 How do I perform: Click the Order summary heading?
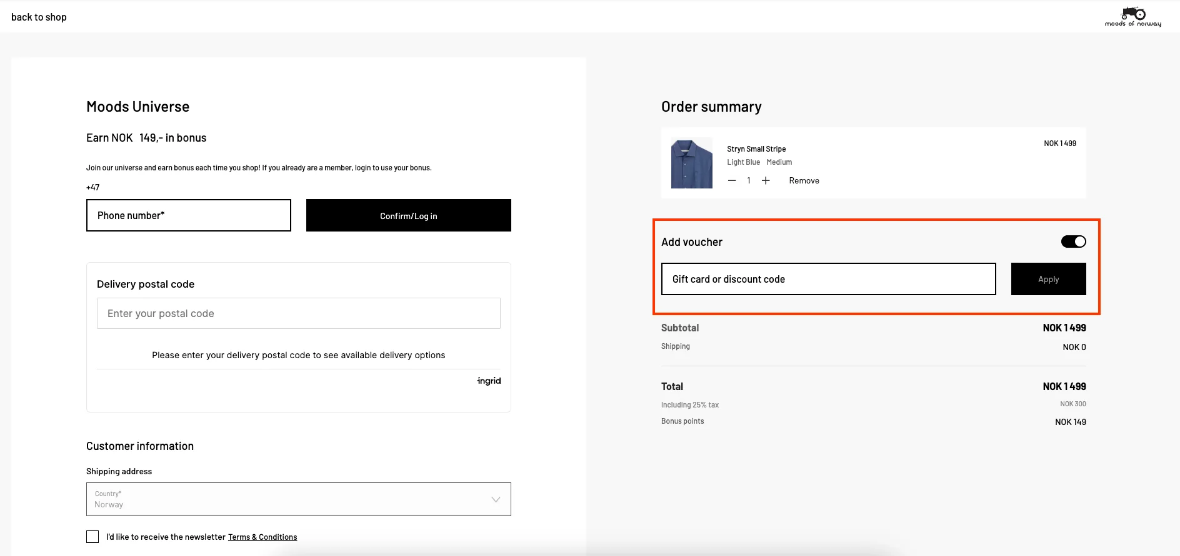(x=711, y=107)
